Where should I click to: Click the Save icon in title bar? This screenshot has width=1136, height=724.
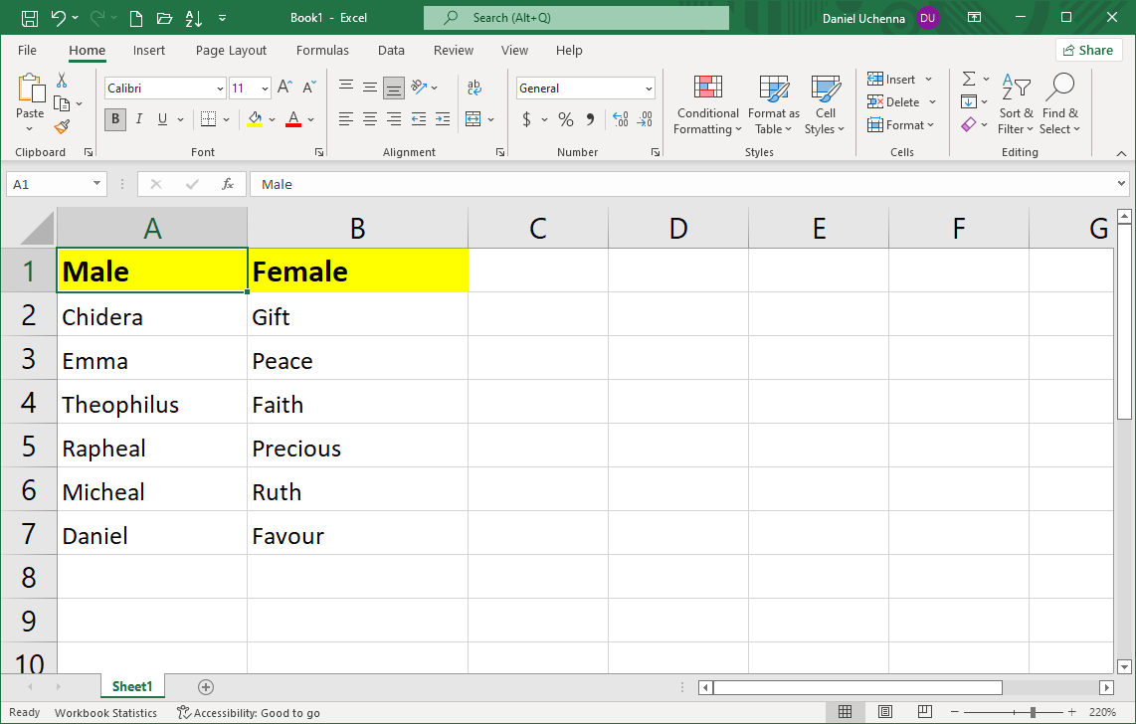30,18
